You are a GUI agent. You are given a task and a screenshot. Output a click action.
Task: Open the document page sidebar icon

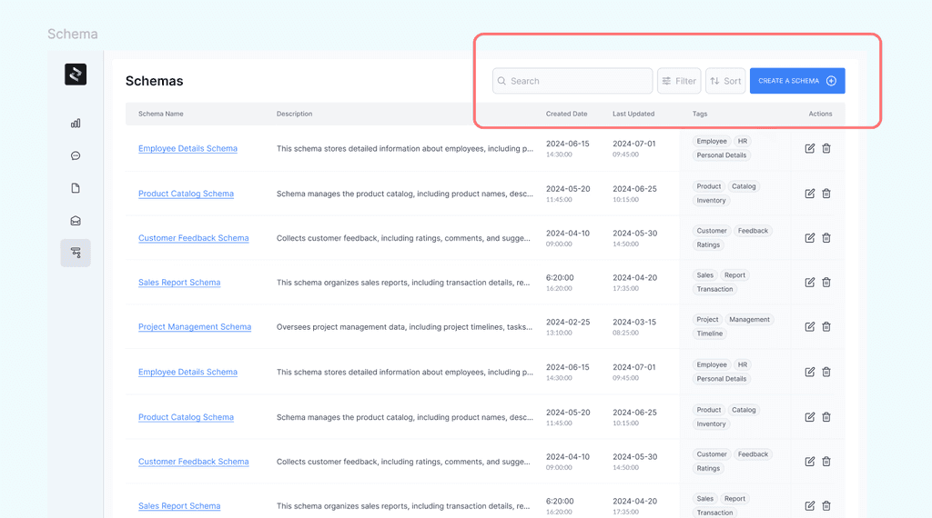pos(76,188)
